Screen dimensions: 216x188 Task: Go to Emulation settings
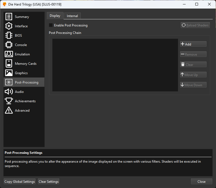24,54
